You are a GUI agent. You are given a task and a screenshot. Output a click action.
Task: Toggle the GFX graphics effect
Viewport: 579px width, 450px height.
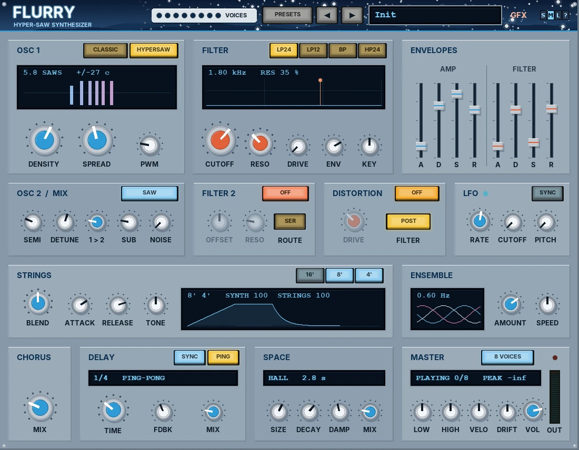click(518, 15)
